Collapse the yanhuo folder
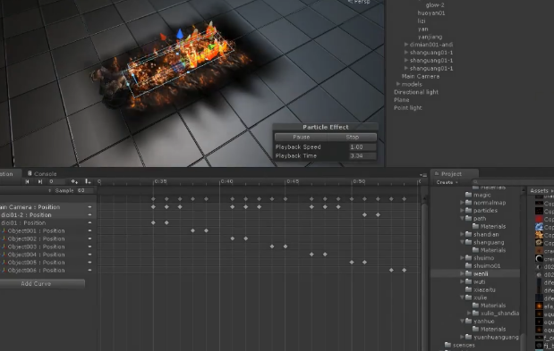 (462, 321)
